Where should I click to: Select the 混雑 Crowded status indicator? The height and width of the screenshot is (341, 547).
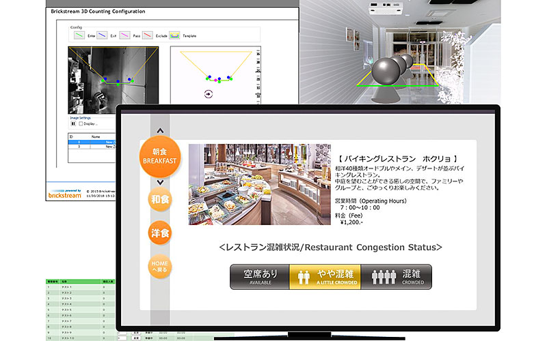(x=397, y=277)
